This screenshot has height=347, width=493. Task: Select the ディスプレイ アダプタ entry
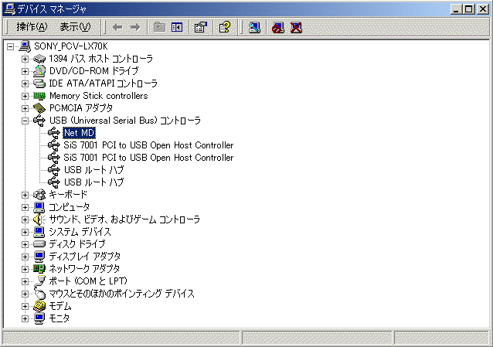pos(84,257)
